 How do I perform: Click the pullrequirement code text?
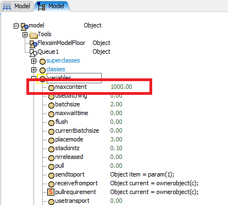coord(154,192)
